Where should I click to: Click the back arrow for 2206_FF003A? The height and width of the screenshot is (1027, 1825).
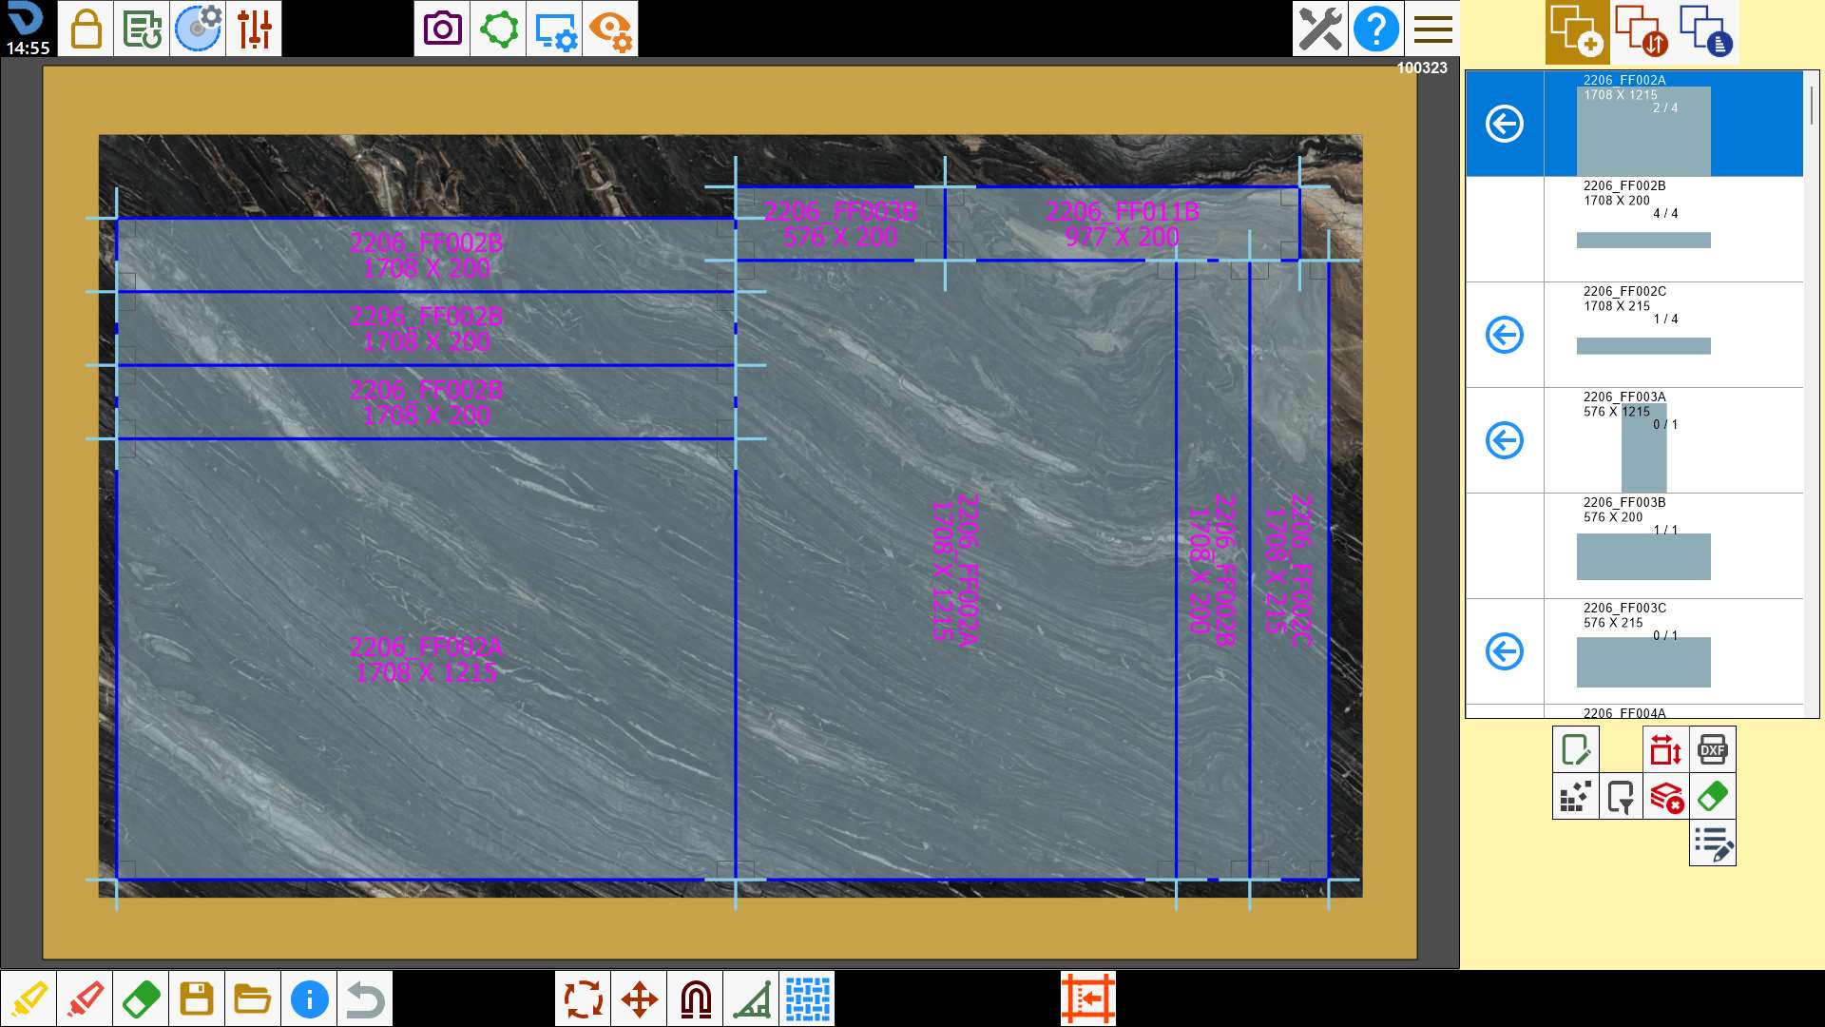[x=1505, y=440]
